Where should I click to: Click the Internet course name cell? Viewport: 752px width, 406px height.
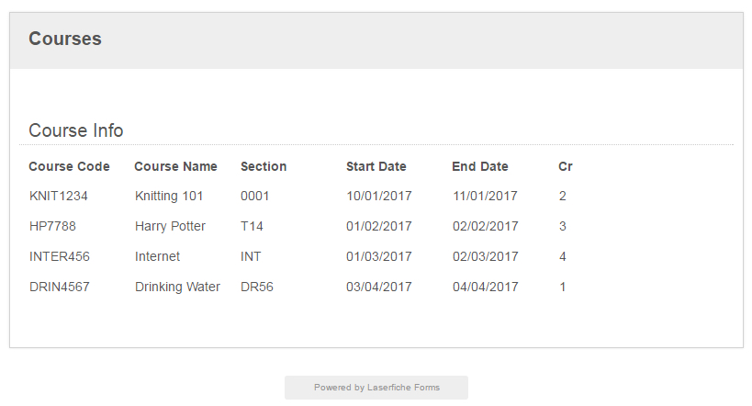157,256
